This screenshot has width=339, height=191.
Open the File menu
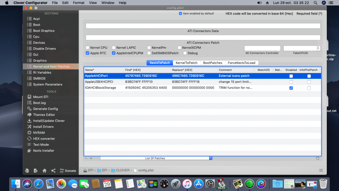(x=55, y=3)
